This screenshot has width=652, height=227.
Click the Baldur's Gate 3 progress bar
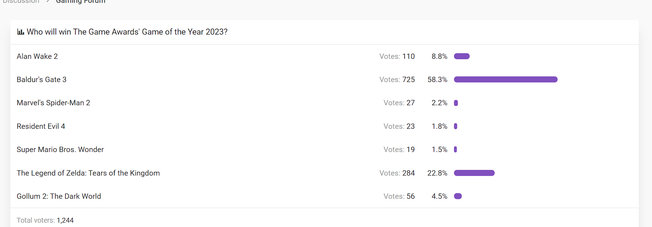pyautogui.click(x=506, y=80)
